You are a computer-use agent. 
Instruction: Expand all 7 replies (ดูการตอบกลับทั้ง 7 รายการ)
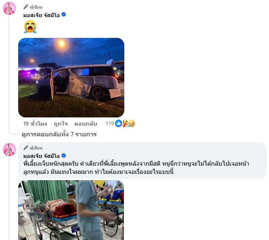(59, 134)
